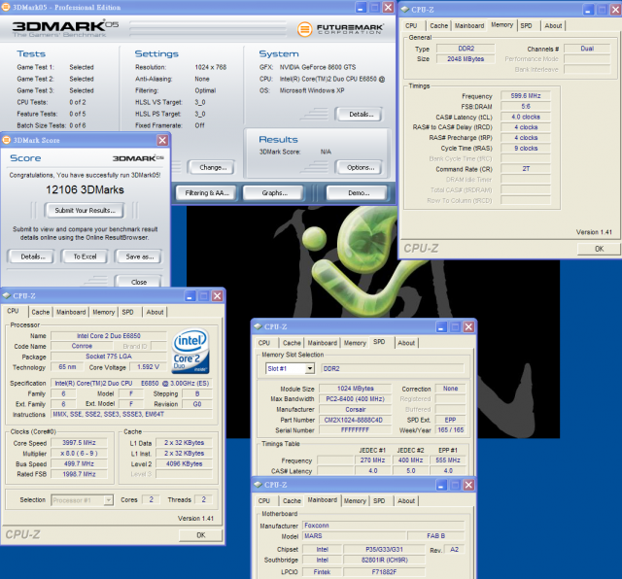The image size is (622, 579).
Task: Open SPD tab in CPU-Z CPU window
Action: 127,312
